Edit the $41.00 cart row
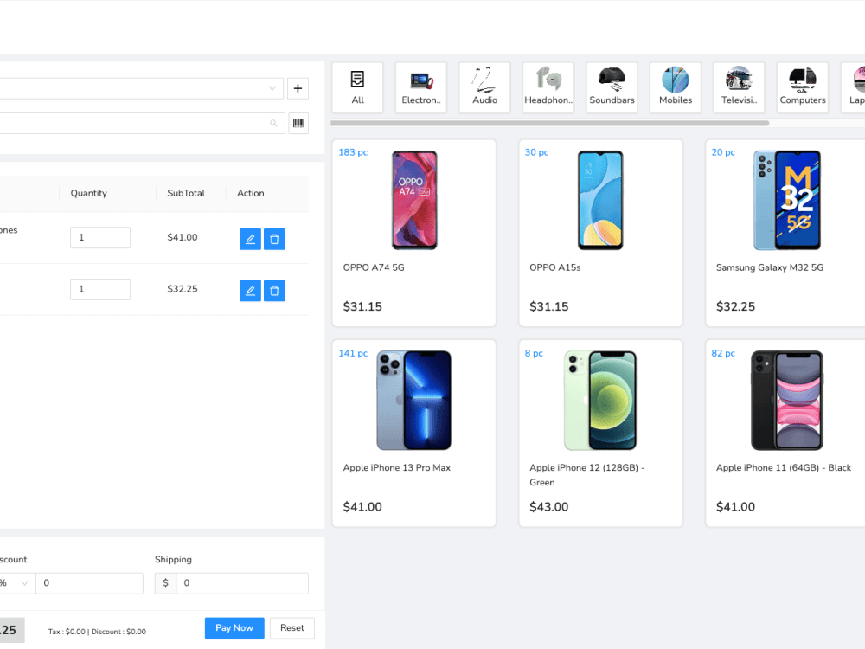This screenshot has width=865, height=649. coord(250,239)
